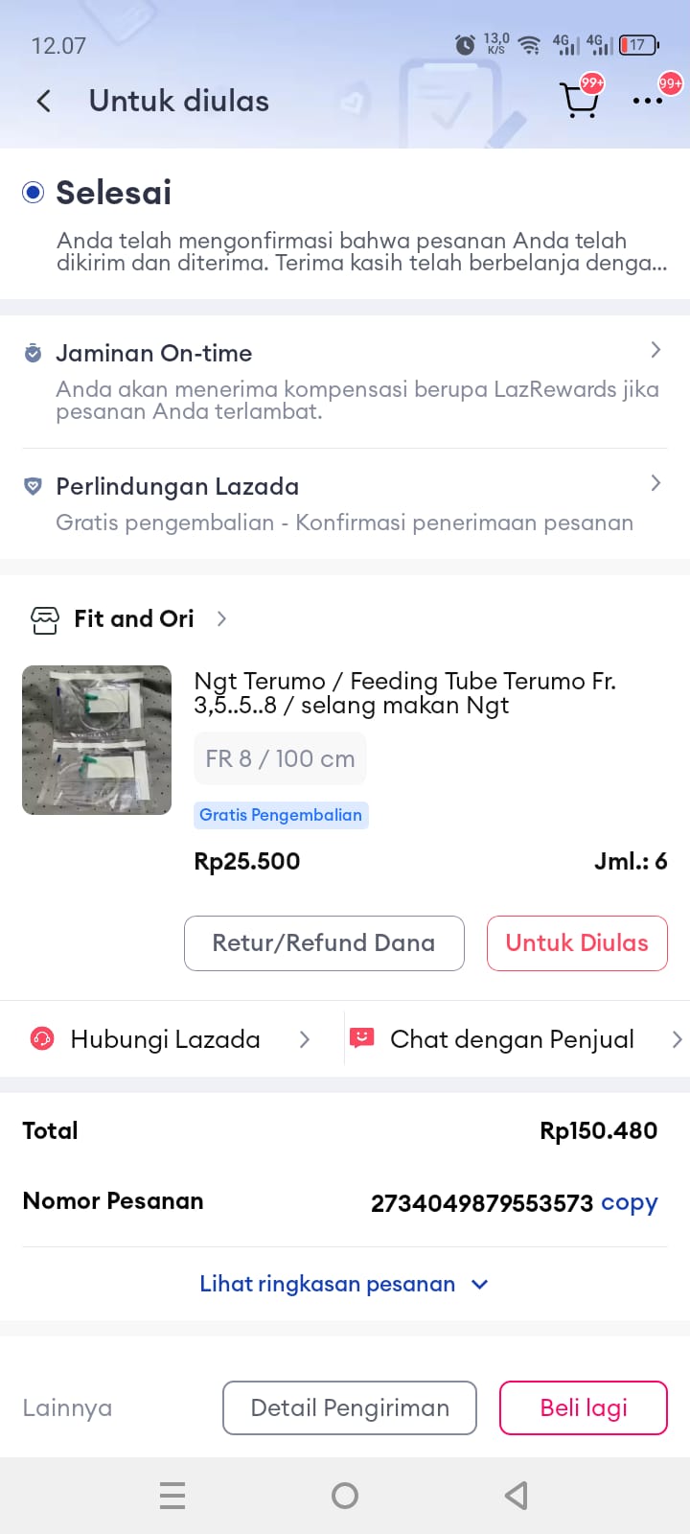
Task: Open the three-dot more options menu
Action: tap(647, 101)
